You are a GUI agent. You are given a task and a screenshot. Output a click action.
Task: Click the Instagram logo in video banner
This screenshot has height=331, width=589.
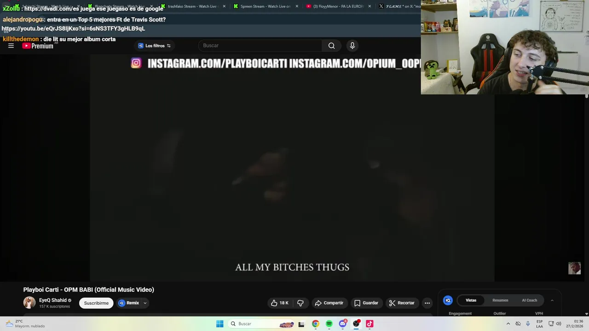(x=136, y=63)
